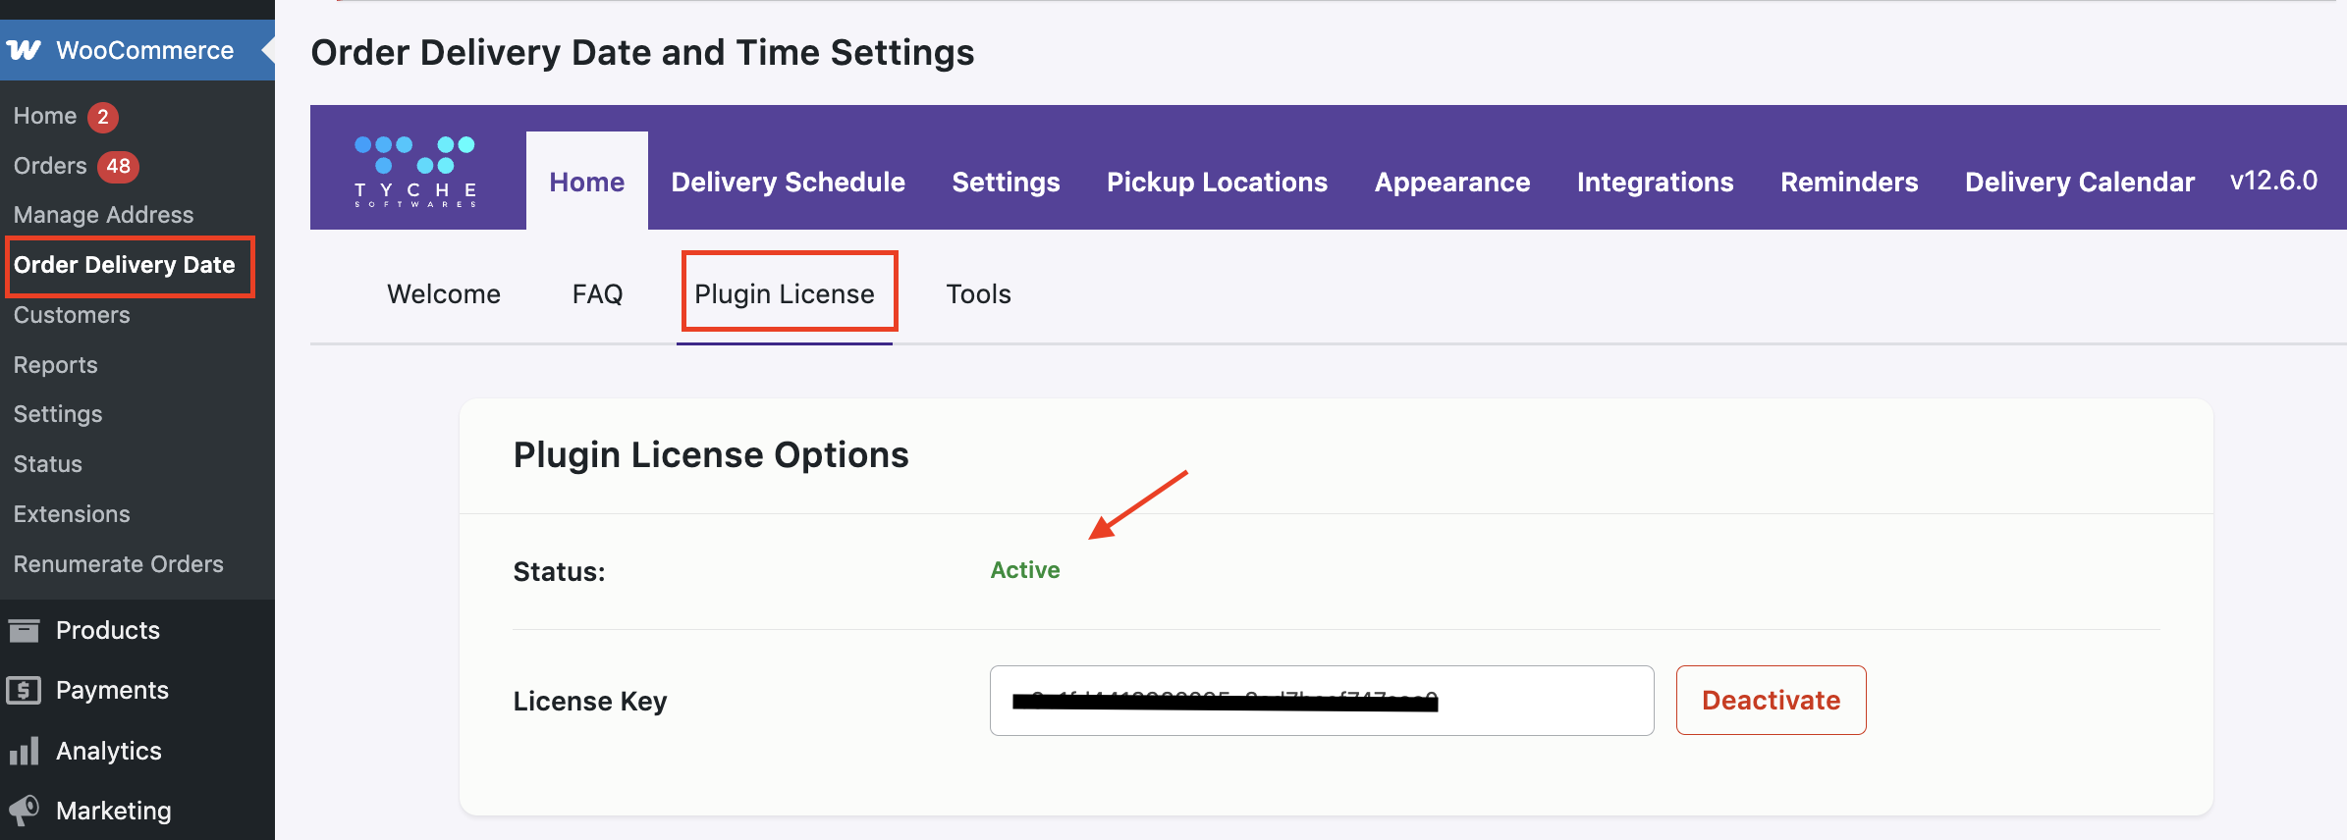This screenshot has height=840, width=2347.
Task: Open the Tools sub-tab
Action: [x=979, y=294]
